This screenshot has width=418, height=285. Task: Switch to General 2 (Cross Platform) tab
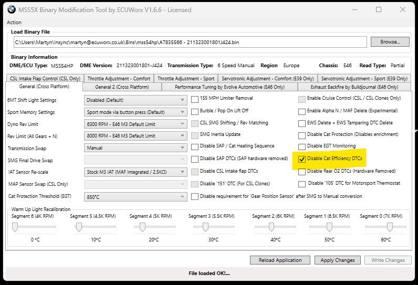[122, 87]
